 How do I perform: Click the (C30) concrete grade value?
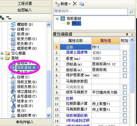[106, 53]
